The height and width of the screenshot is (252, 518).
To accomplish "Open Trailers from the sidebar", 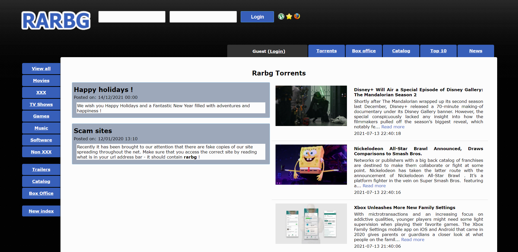I will 41,169.
